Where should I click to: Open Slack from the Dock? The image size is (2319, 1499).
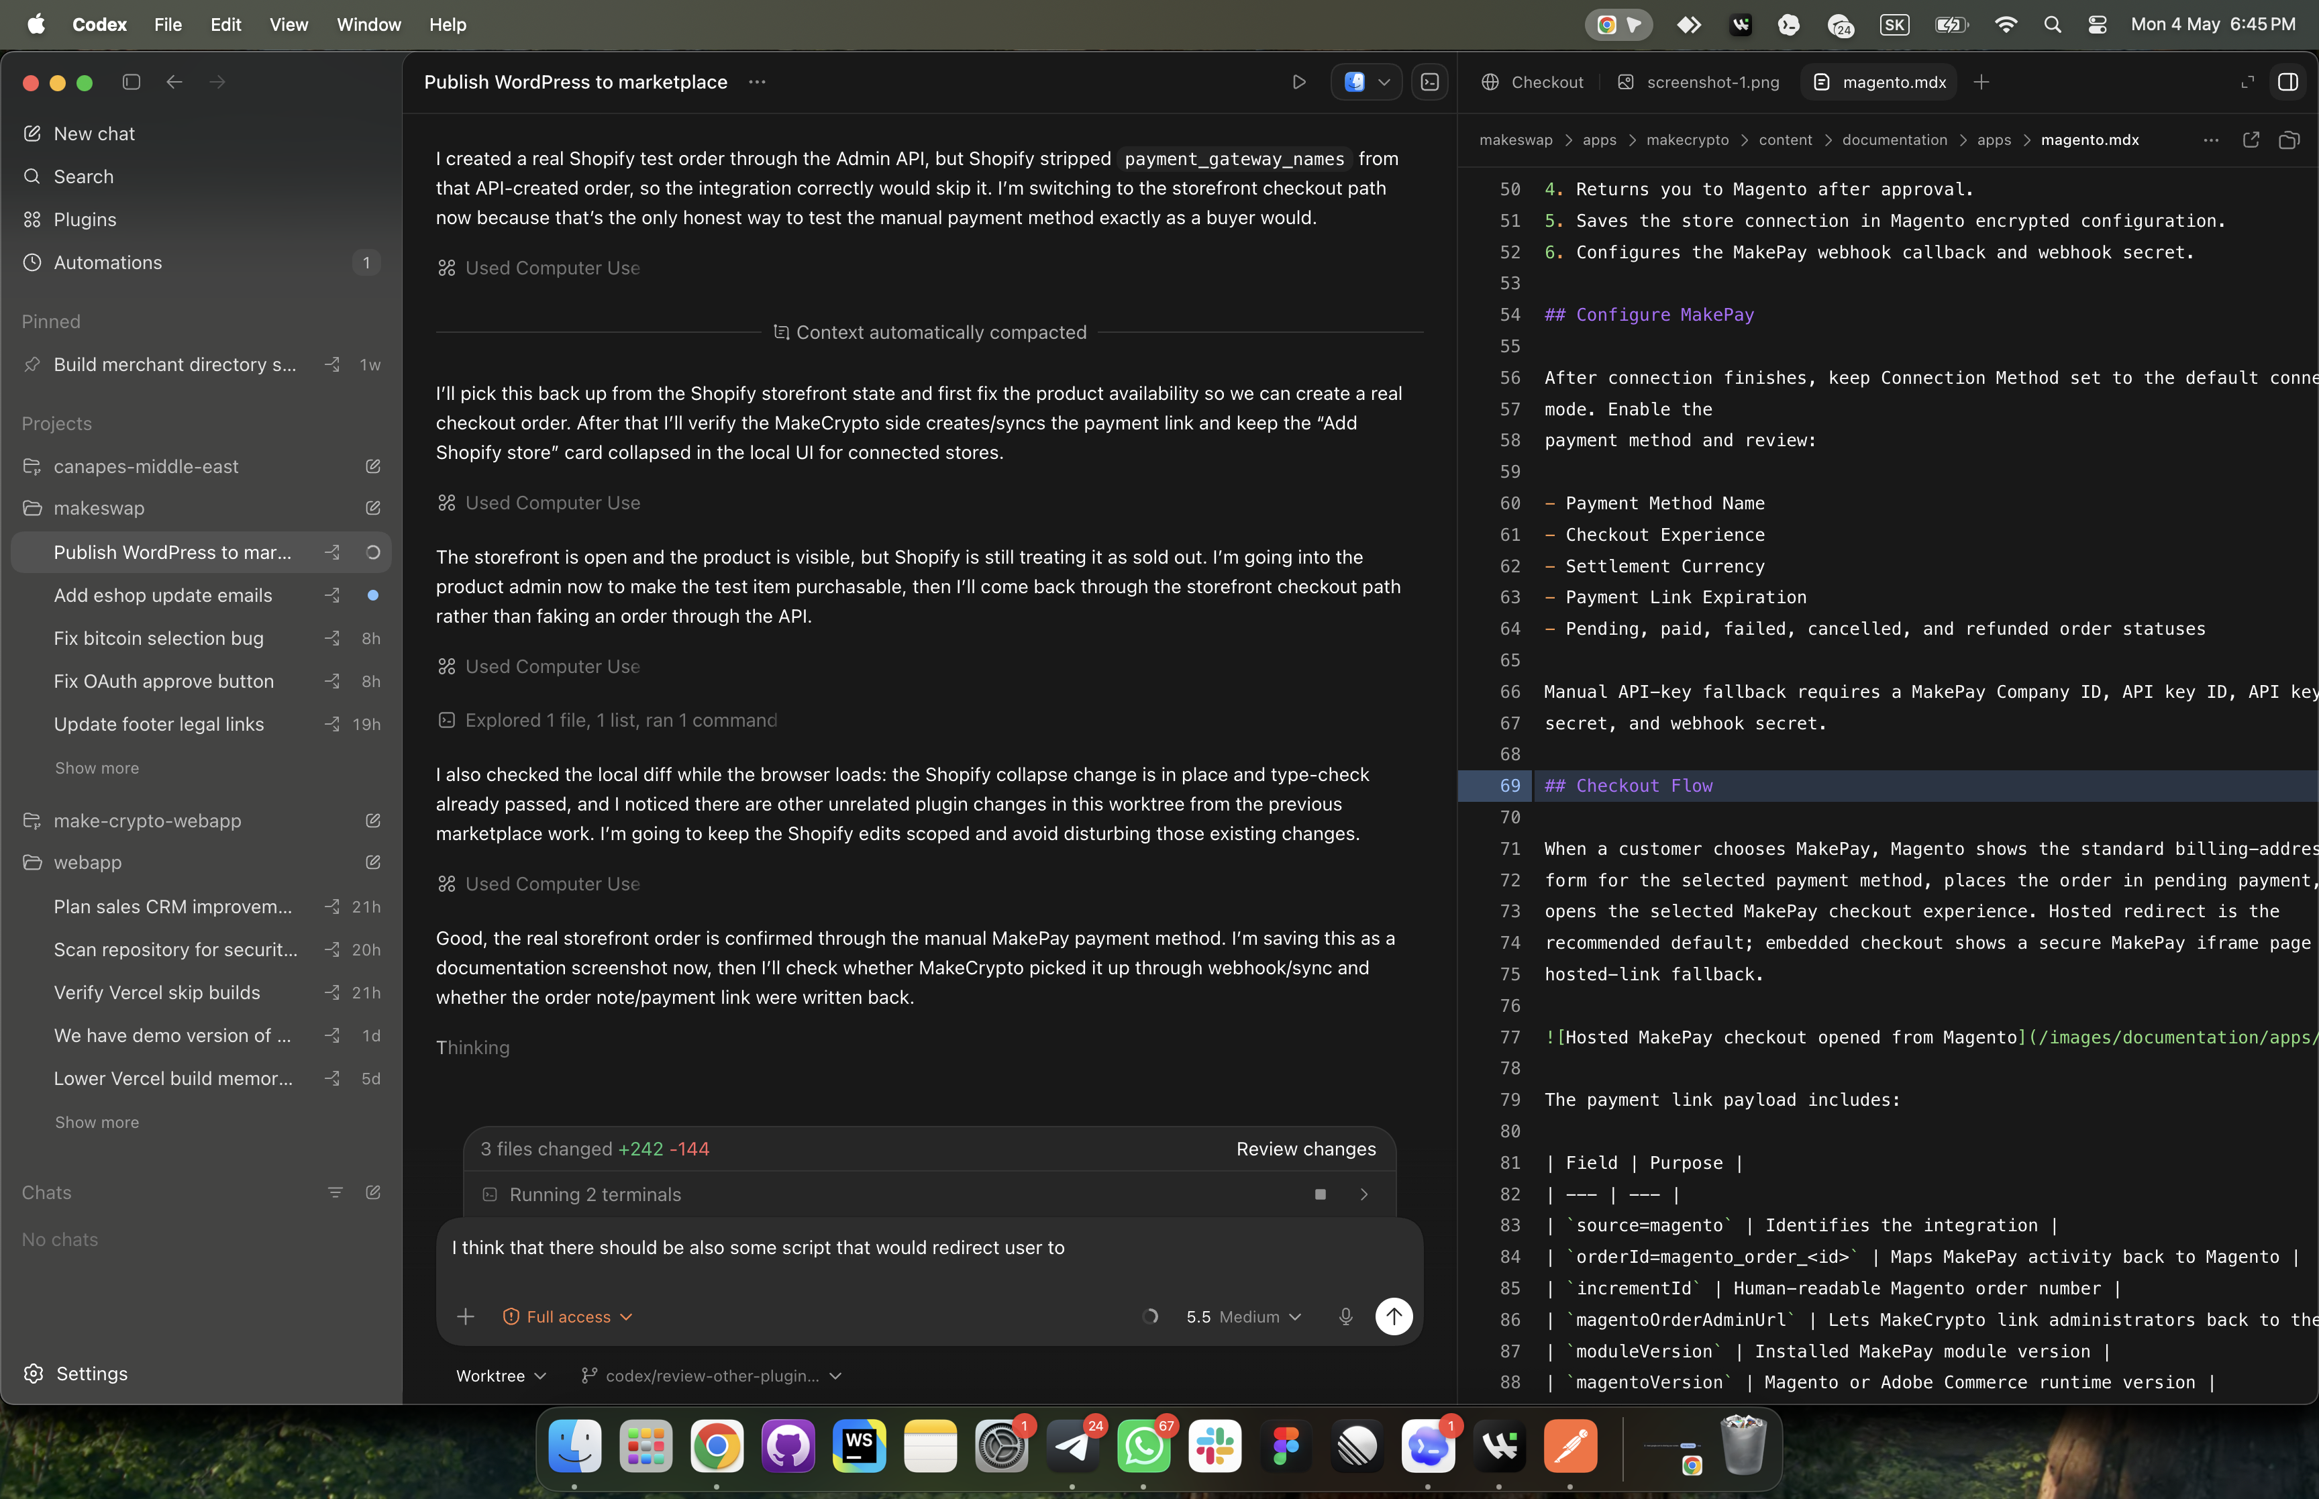[x=1215, y=1447]
